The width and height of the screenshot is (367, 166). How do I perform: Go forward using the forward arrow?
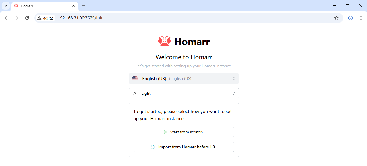click(17, 18)
